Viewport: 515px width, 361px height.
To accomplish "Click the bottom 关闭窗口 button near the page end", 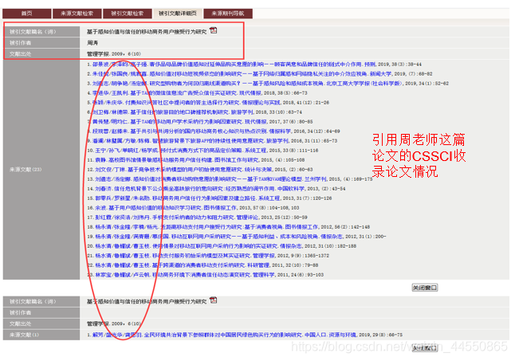I will coord(425,348).
